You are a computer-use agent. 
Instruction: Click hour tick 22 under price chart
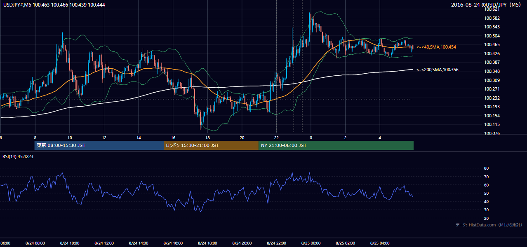[x=276, y=137]
